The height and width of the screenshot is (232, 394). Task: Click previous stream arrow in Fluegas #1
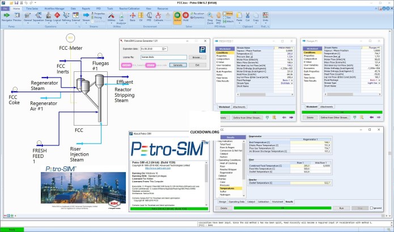point(372,117)
